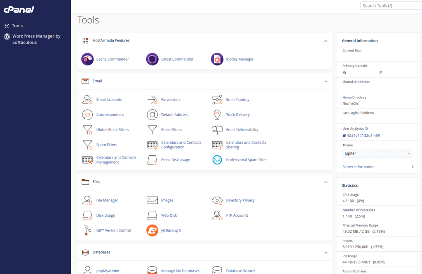Open the phpMyAdmin icon
The width and height of the screenshot is (422, 274).
tap(87, 270)
